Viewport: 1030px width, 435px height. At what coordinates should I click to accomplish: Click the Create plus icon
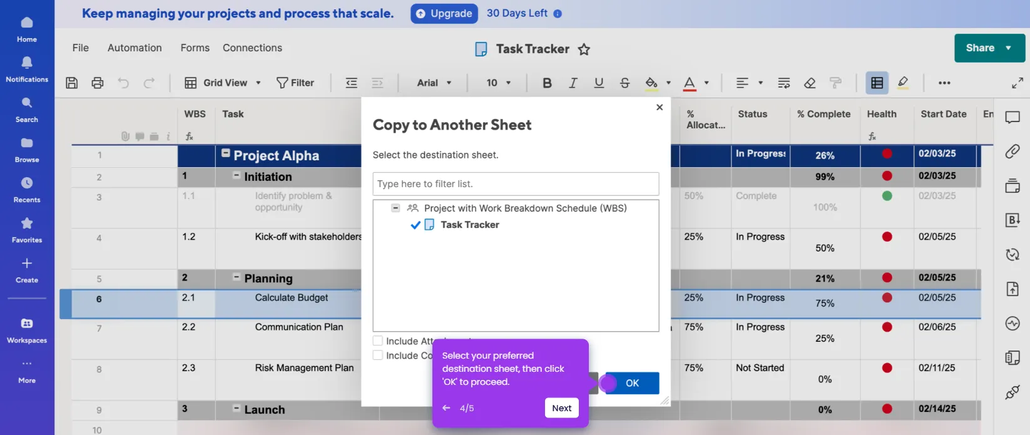(27, 264)
